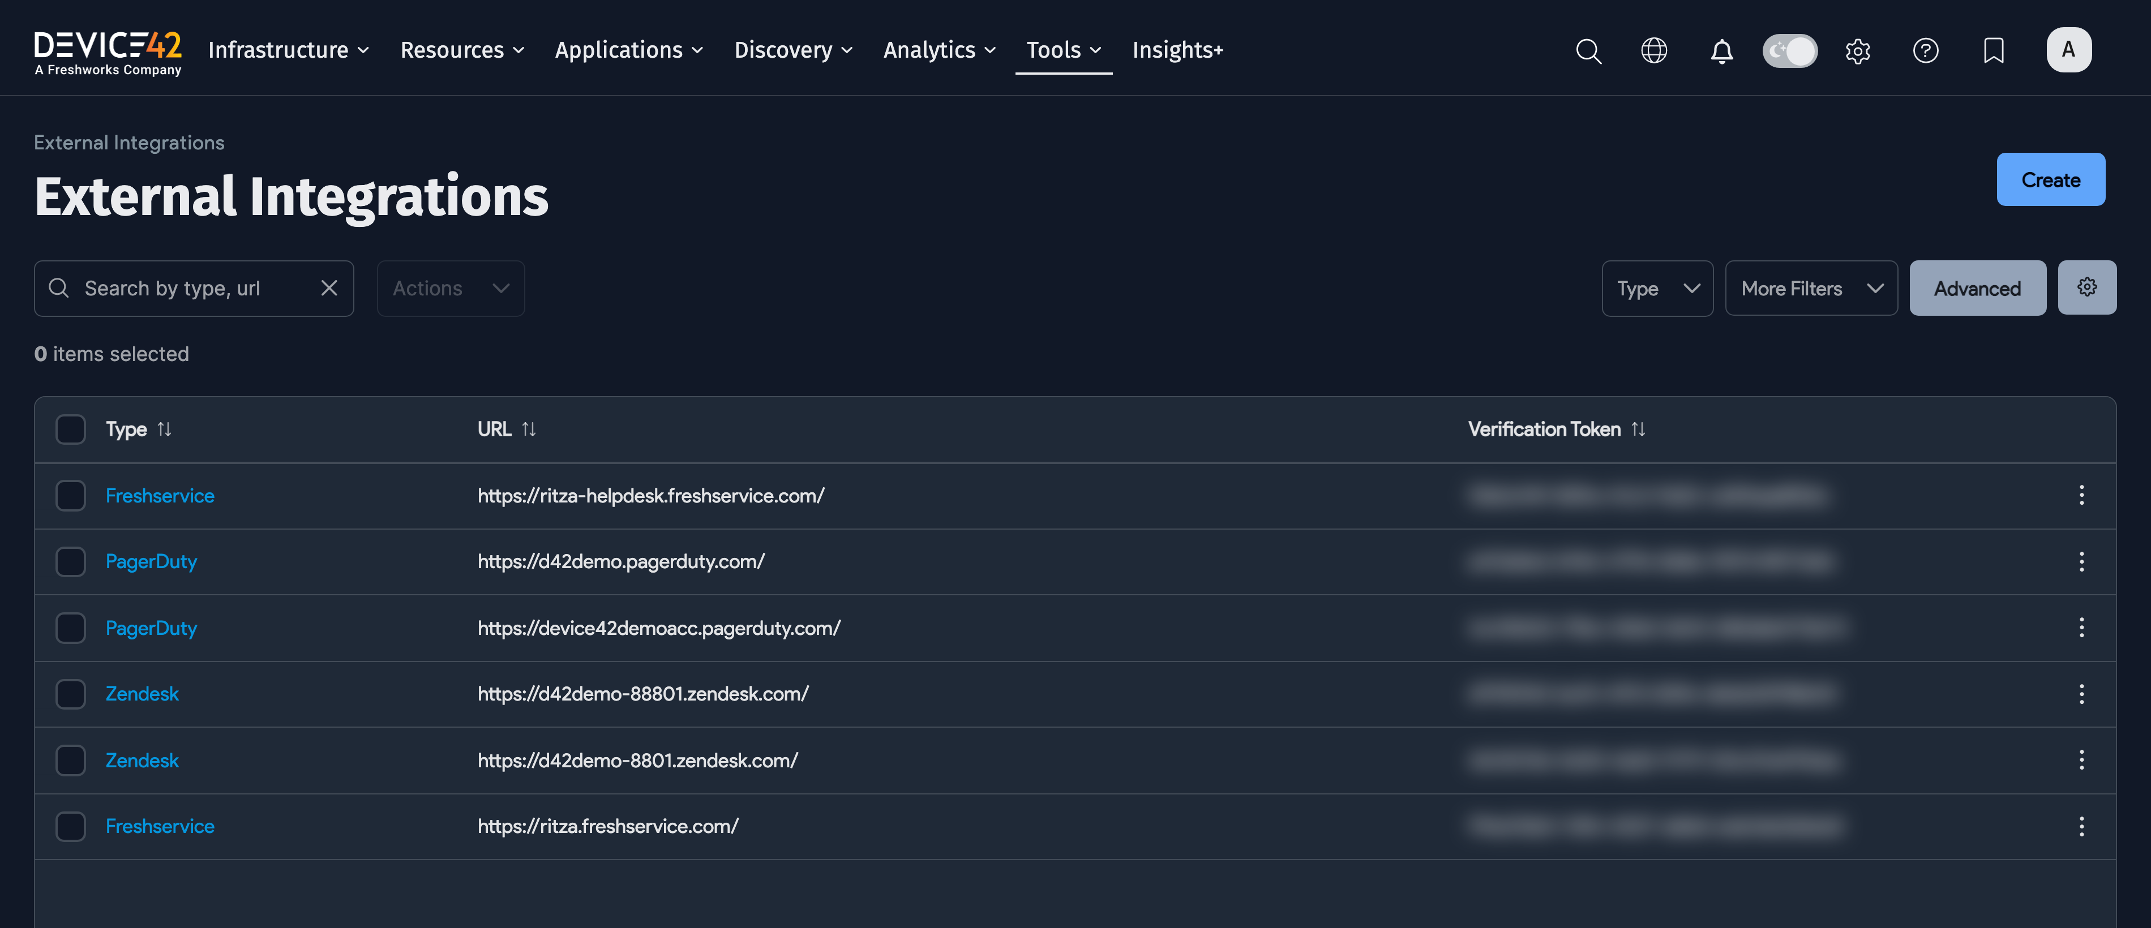The height and width of the screenshot is (928, 2151).
Task: Open row menu for d42demo.pagerduty.com
Action: coord(2081,561)
